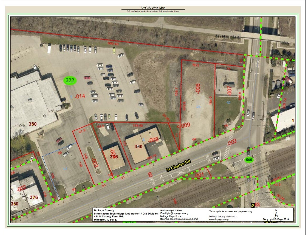The image size is (306, 235).
Task: Select the vertical parcel label -007
Action: [229, 90]
